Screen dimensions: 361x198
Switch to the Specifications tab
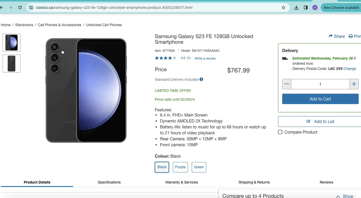point(109,182)
